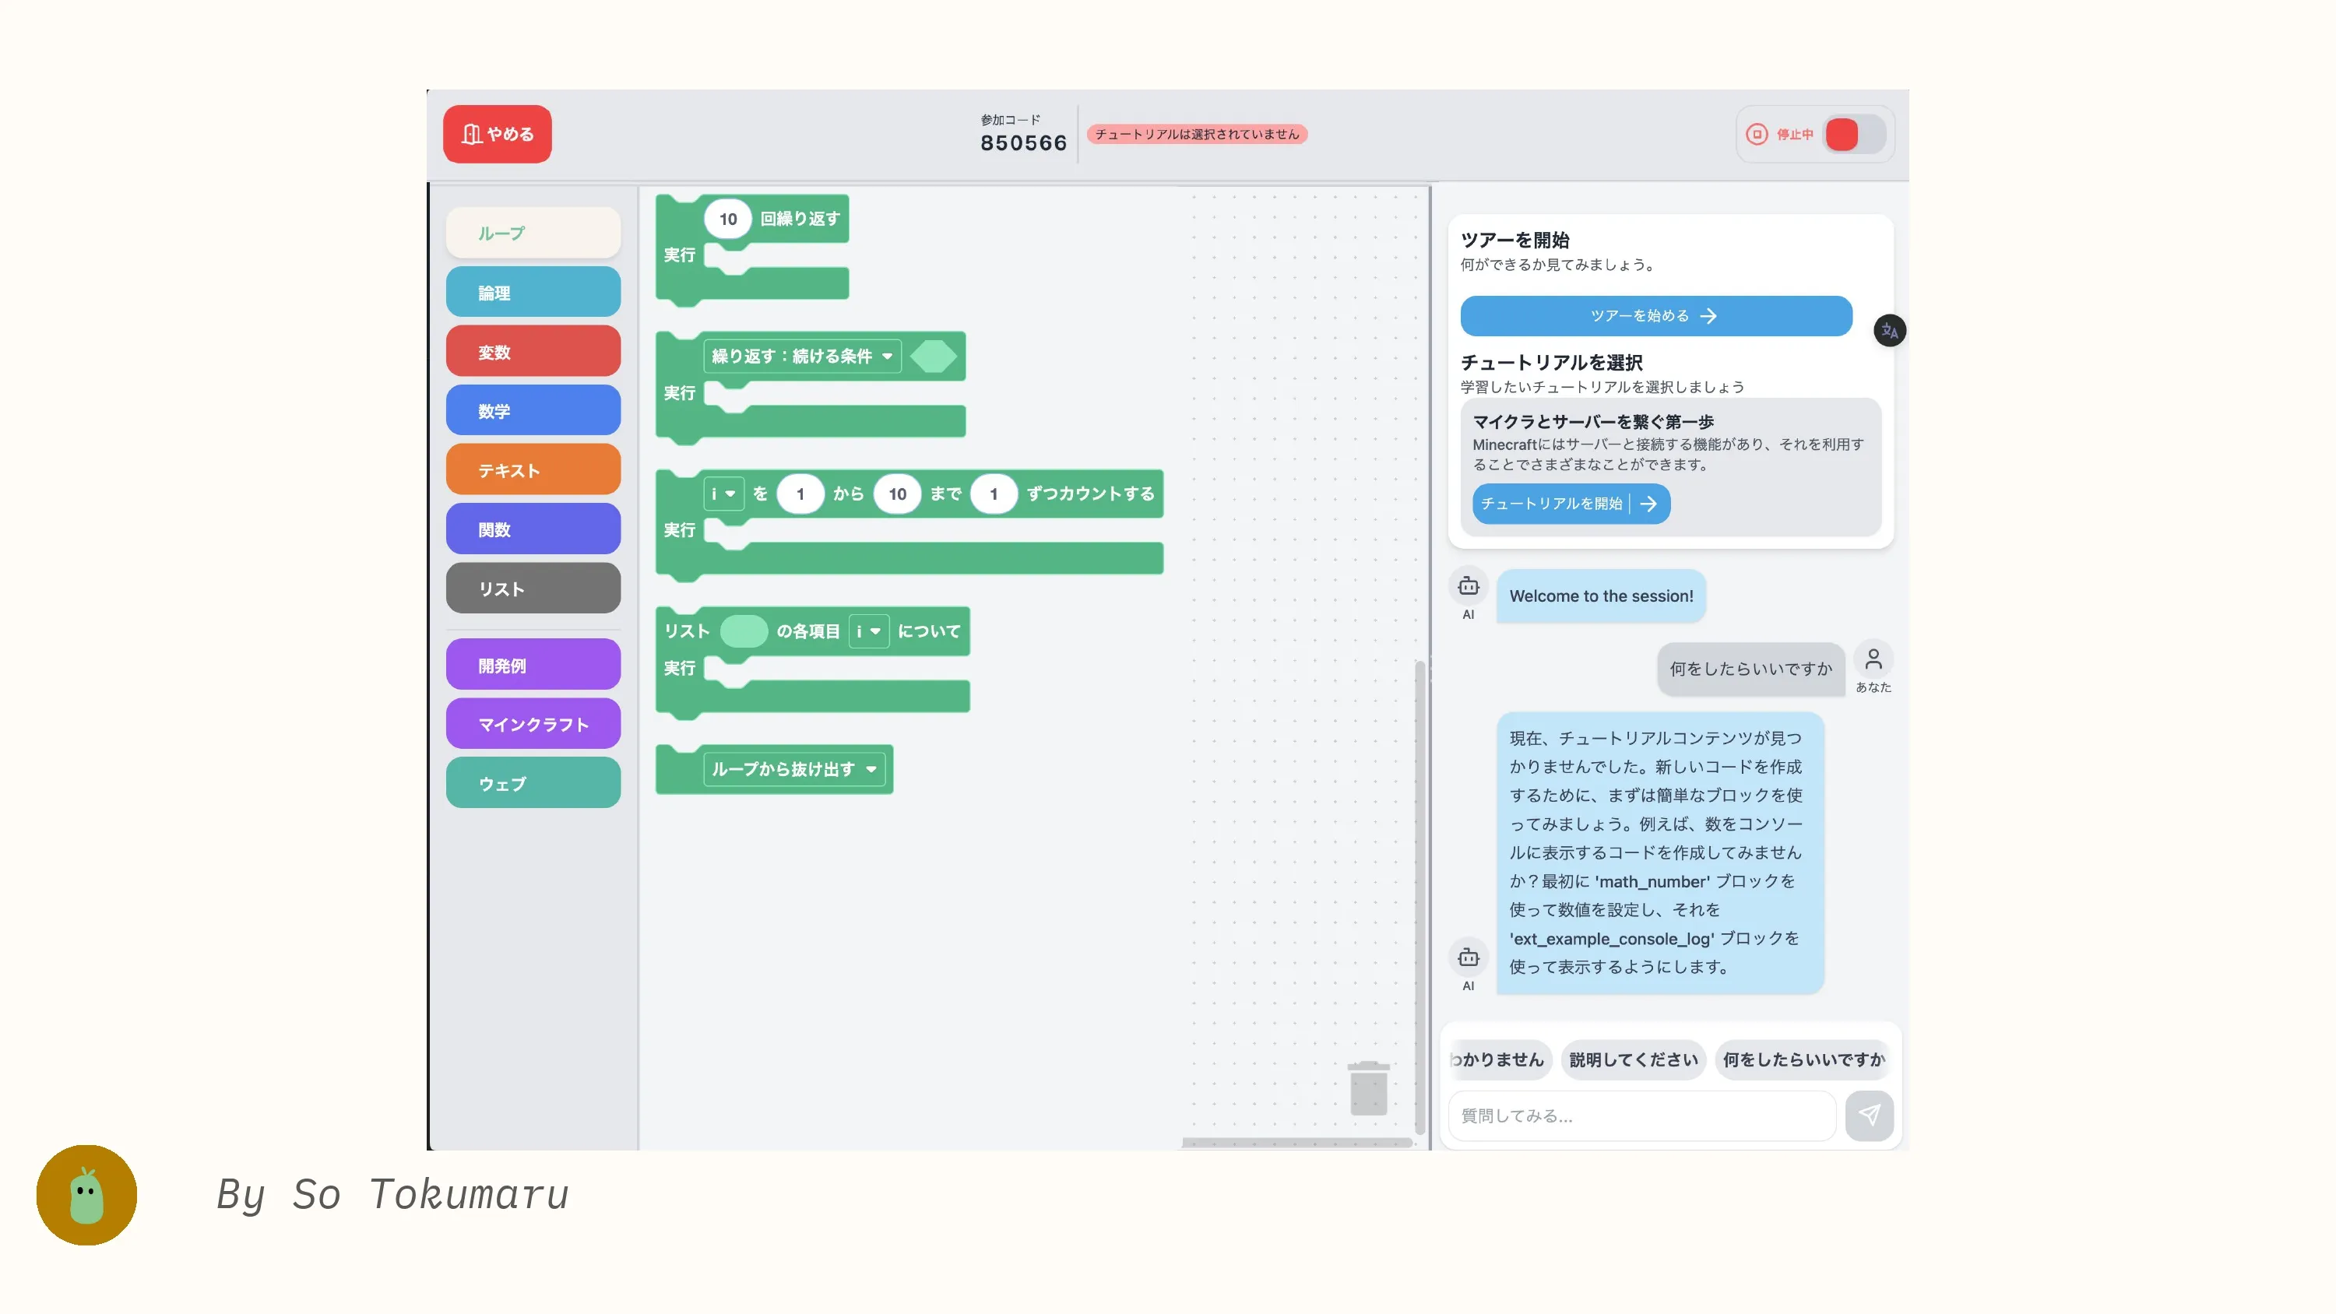Click the AI robot icon near Welcome message

point(1468,587)
